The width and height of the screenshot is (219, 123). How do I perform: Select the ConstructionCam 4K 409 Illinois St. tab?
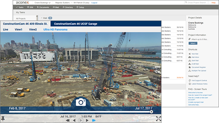coord(25,24)
